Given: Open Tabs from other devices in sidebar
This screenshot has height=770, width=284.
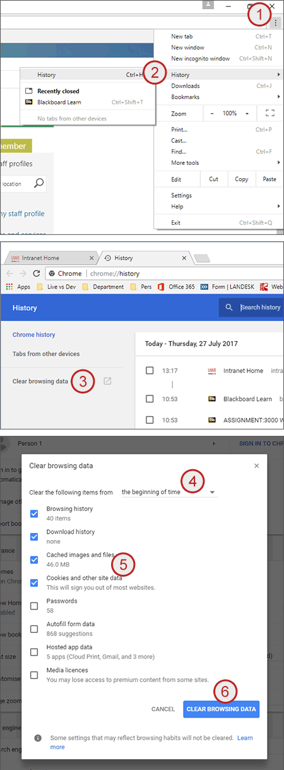Looking at the screenshot, I should click(46, 354).
